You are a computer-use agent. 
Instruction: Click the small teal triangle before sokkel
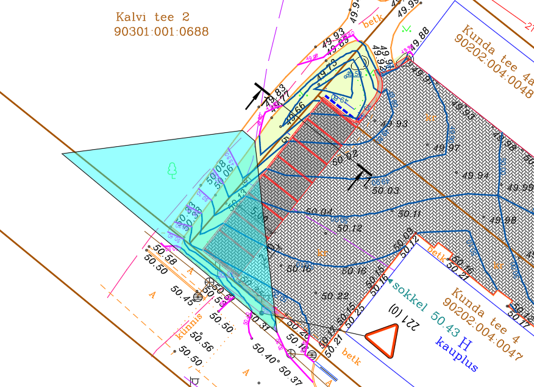click(390, 282)
